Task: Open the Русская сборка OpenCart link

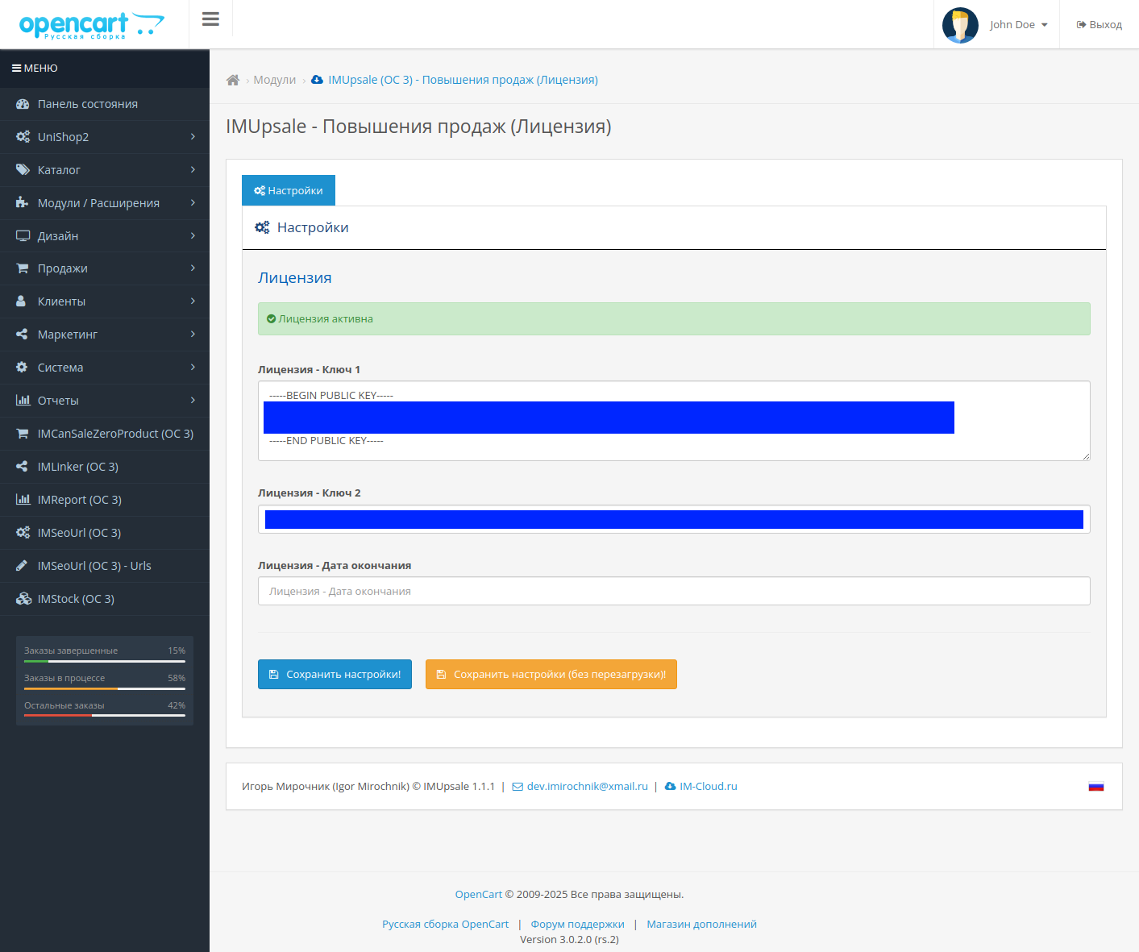Action: (x=445, y=925)
